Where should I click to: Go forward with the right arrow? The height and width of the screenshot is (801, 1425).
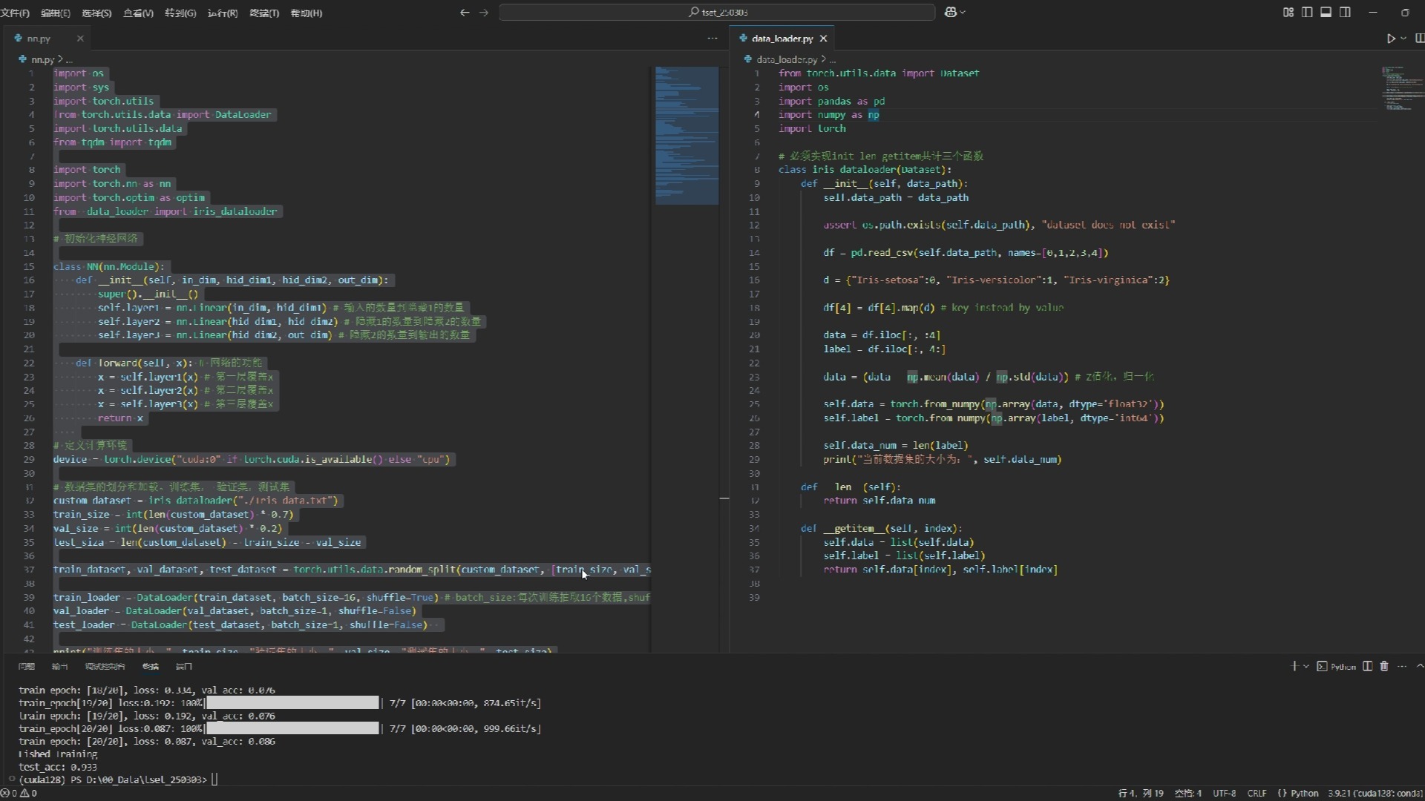[x=484, y=13]
